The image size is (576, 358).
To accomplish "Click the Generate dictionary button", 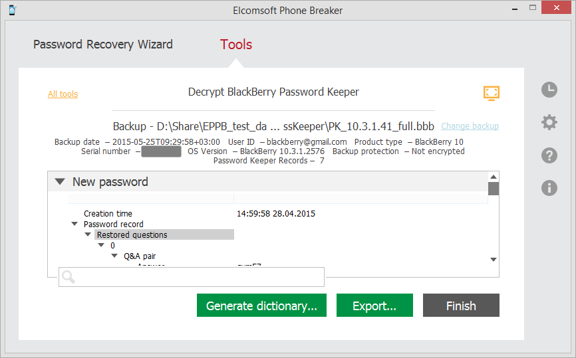I will click(261, 306).
